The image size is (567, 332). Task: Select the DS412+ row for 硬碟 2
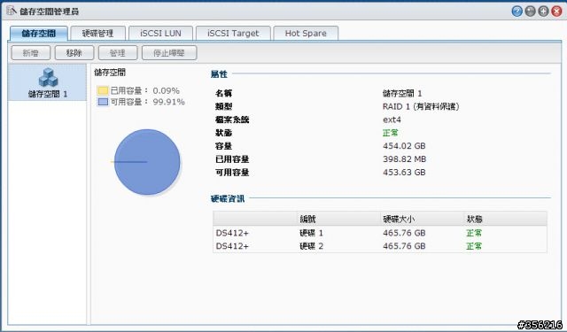click(x=380, y=246)
